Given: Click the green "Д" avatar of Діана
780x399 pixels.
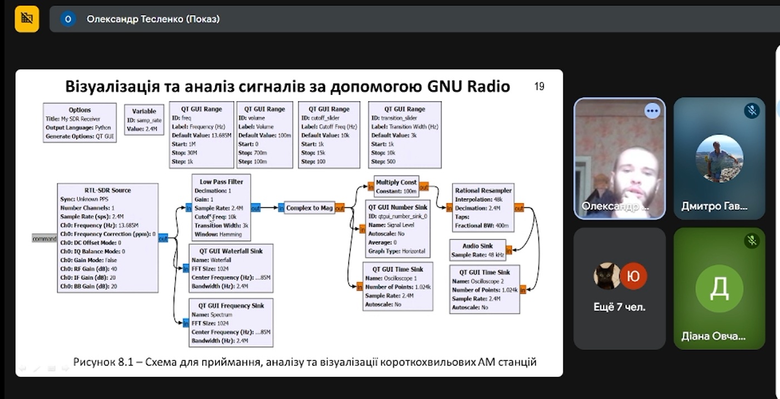Looking at the screenshot, I should click(719, 289).
